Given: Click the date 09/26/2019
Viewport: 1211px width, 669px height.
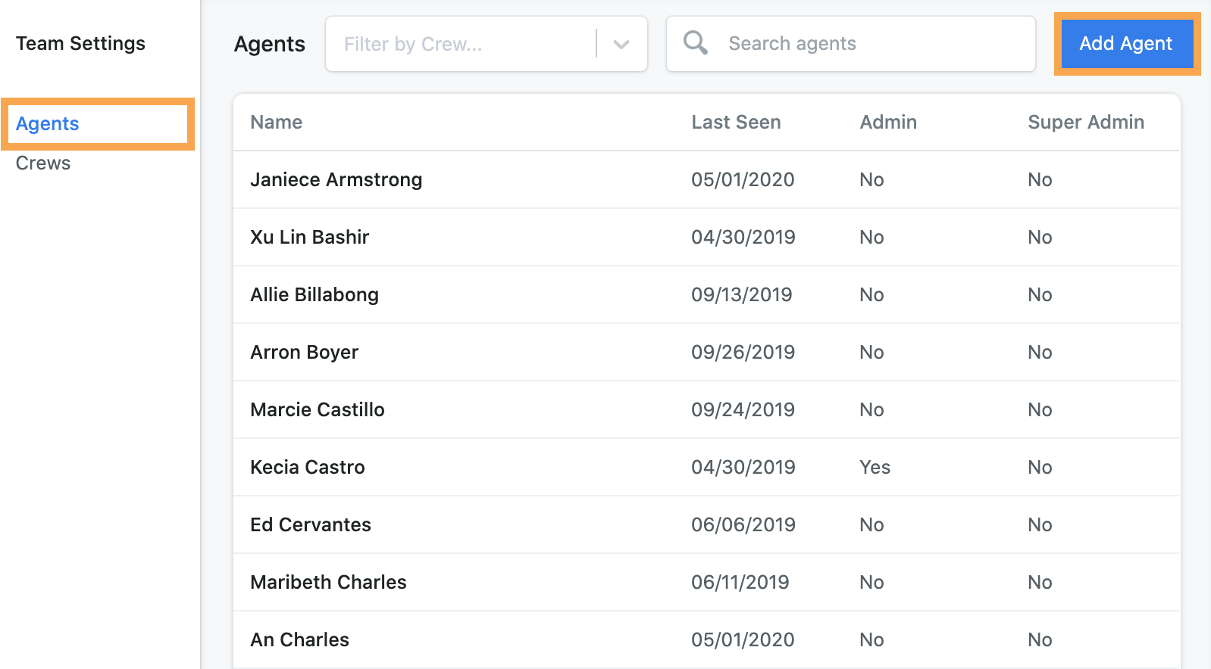Looking at the screenshot, I should 743,352.
